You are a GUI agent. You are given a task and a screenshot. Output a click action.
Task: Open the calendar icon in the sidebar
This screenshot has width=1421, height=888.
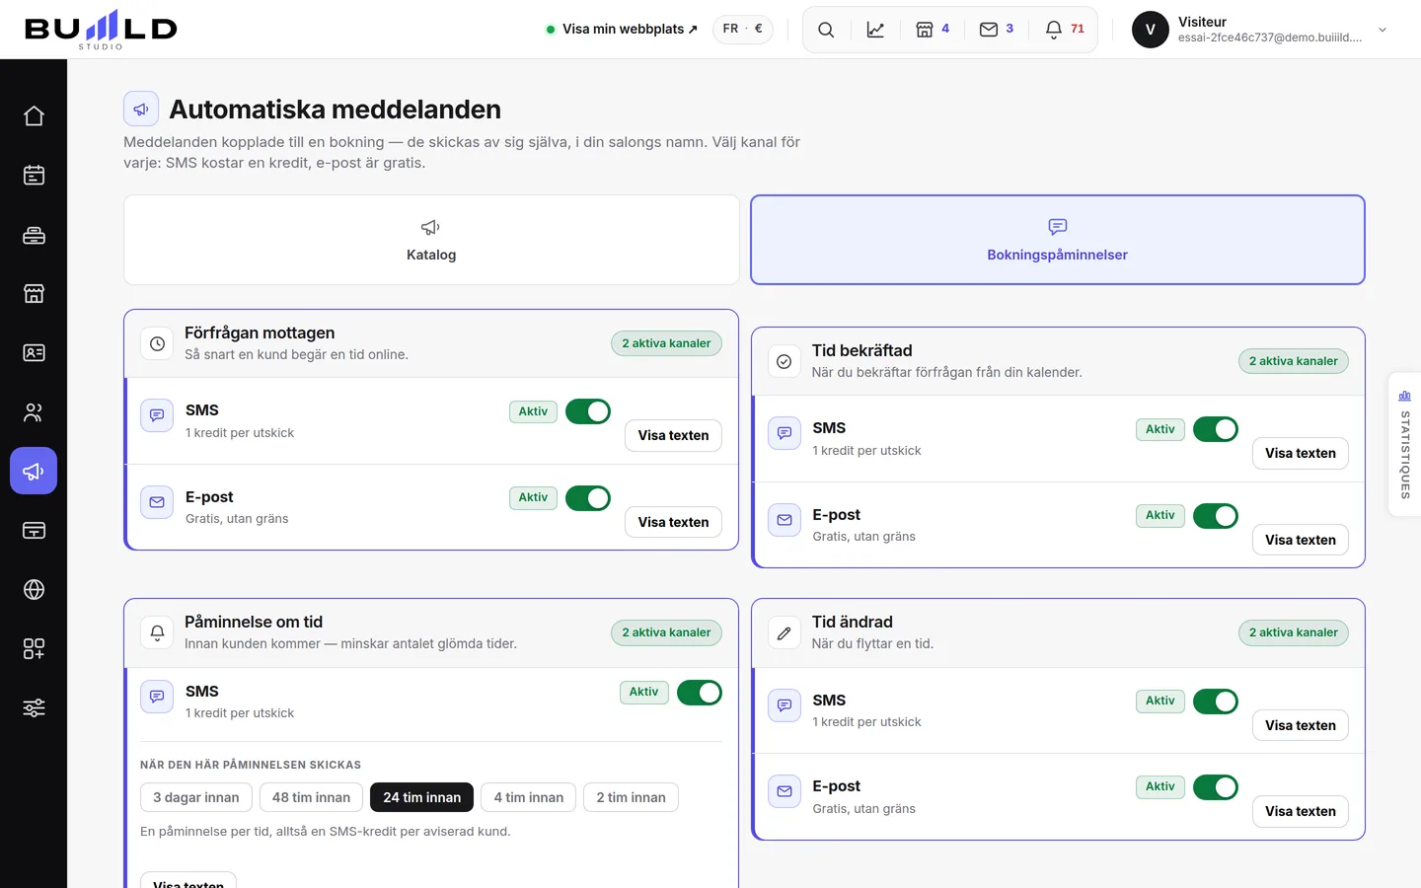pyautogui.click(x=34, y=175)
